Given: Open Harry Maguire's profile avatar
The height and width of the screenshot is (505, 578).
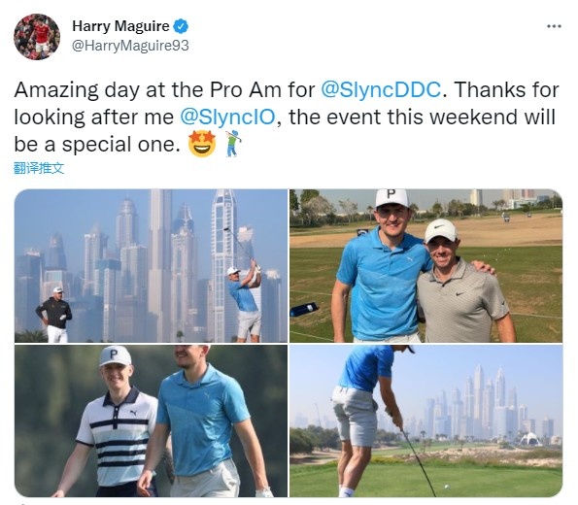Looking at the screenshot, I should 37,37.
